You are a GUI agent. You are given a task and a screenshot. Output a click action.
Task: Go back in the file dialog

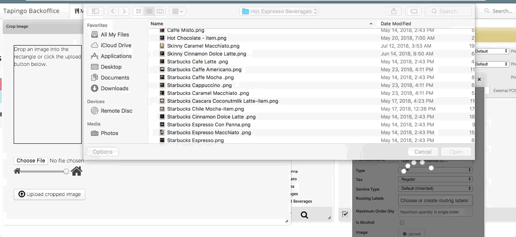pos(113,11)
